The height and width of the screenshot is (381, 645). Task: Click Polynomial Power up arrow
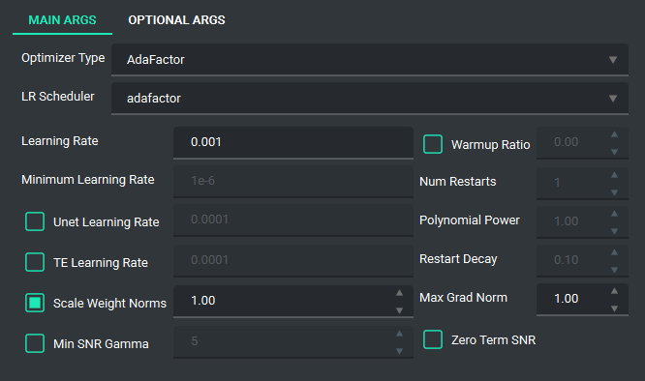tap(614, 214)
